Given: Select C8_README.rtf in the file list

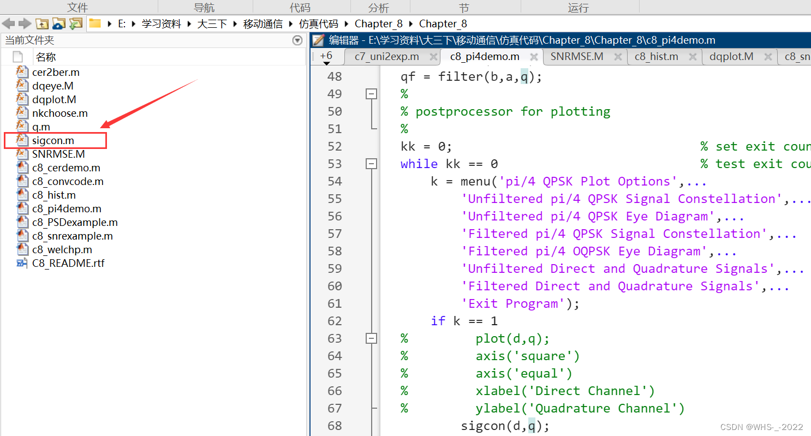Looking at the screenshot, I should tap(68, 263).
